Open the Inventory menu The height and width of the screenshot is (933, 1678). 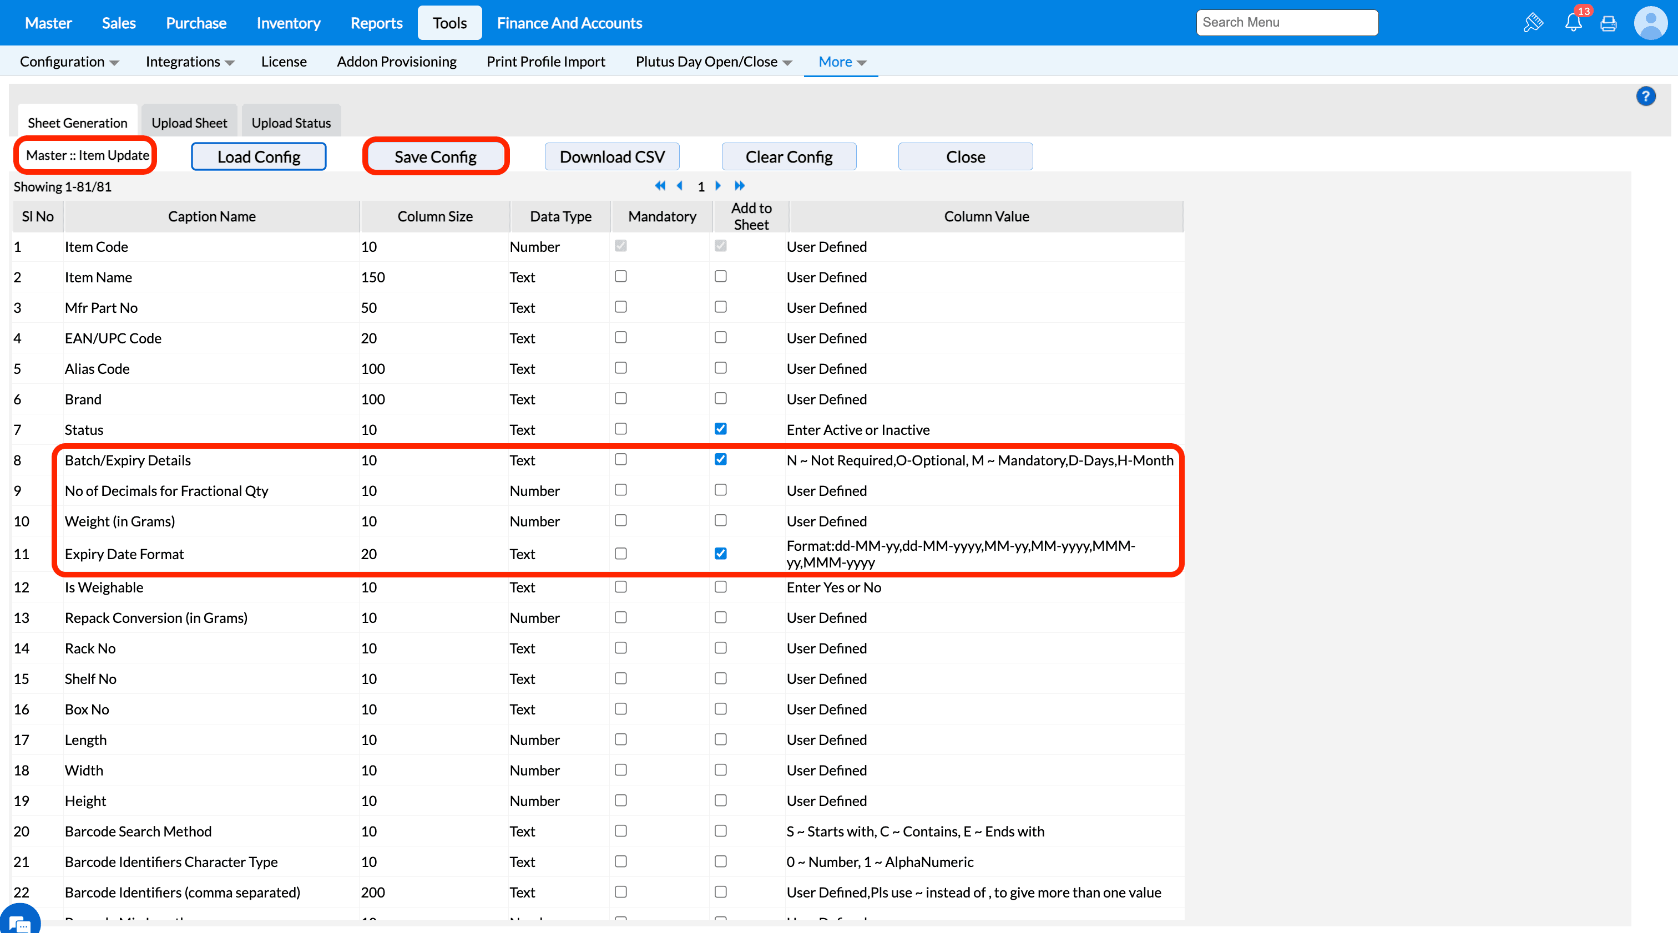coord(288,23)
